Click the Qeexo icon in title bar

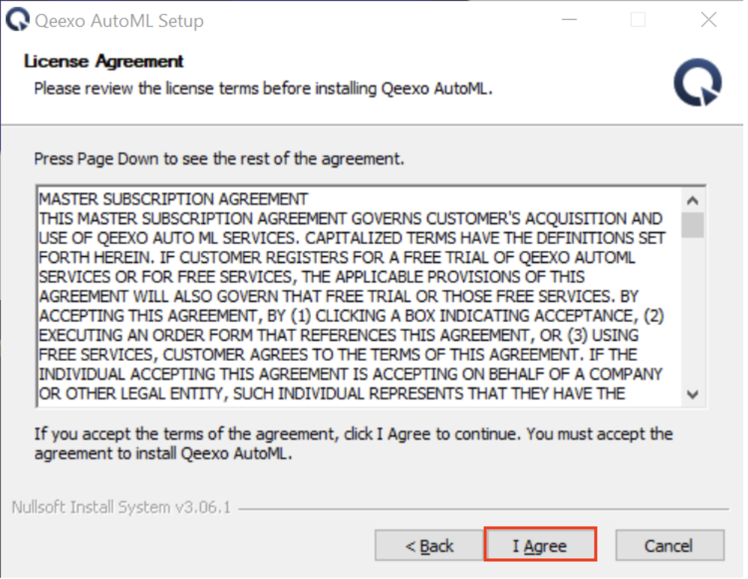(x=17, y=20)
